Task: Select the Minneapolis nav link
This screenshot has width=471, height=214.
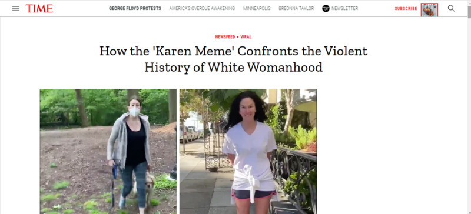Action: tap(257, 8)
